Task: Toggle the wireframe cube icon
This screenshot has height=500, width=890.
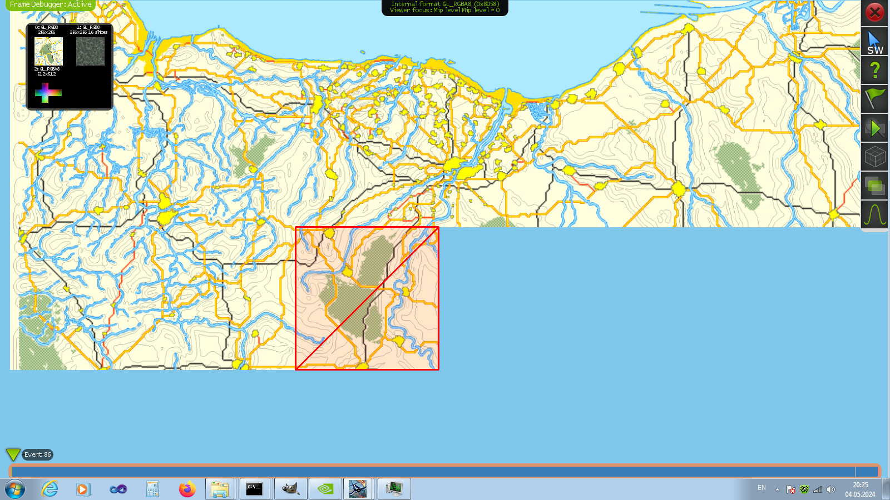Action: point(874,157)
